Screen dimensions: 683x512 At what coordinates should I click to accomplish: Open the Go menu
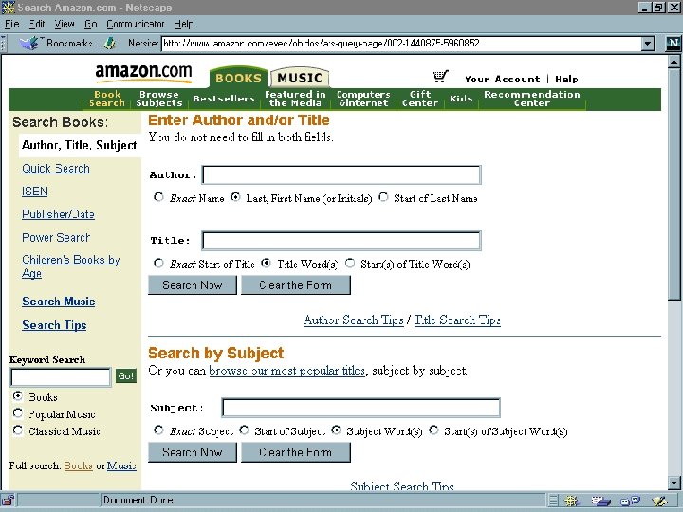[91, 24]
